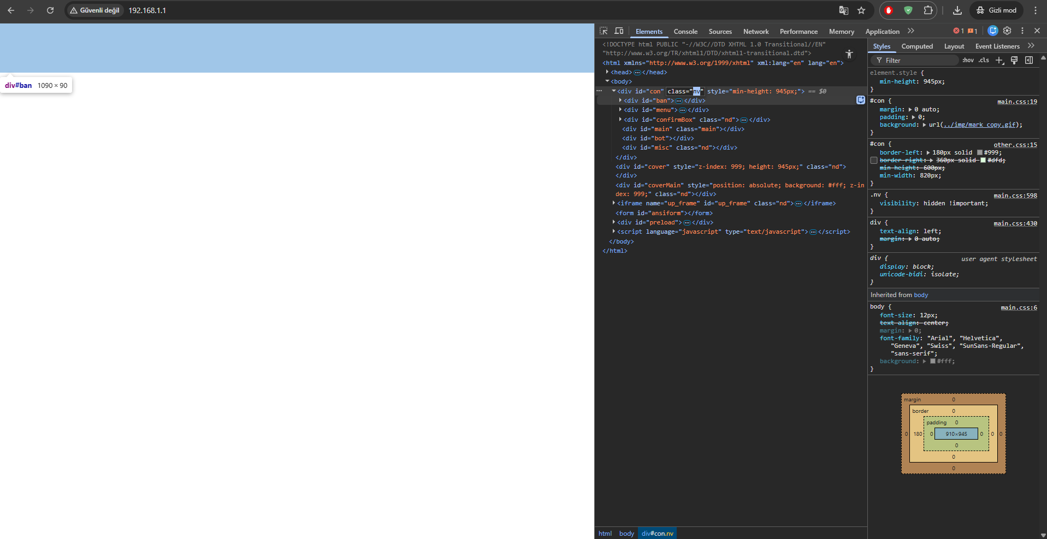Expand the head element node
Image resolution: width=1047 pixels, height=539 pixels.
[x=607, y=72]
